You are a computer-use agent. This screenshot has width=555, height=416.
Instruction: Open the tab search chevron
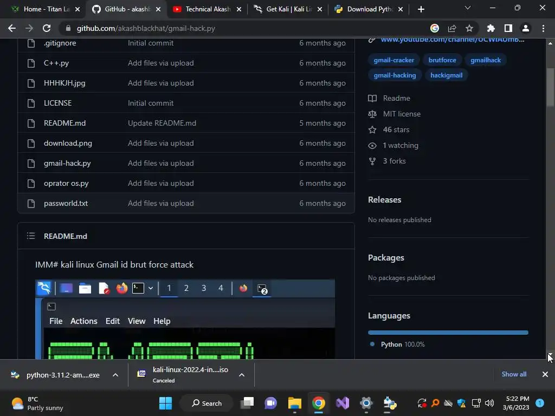pos(468,8)
